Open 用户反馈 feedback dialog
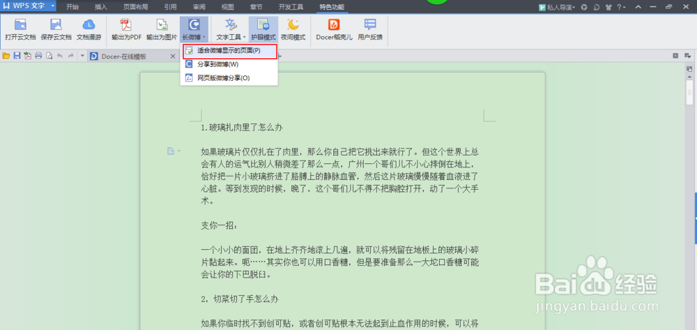 click(x=370, y=30)
